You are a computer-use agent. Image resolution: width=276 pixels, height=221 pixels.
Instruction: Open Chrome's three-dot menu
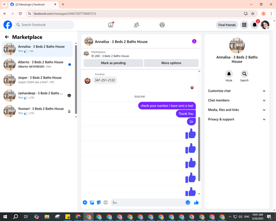(x=271, y=14)
